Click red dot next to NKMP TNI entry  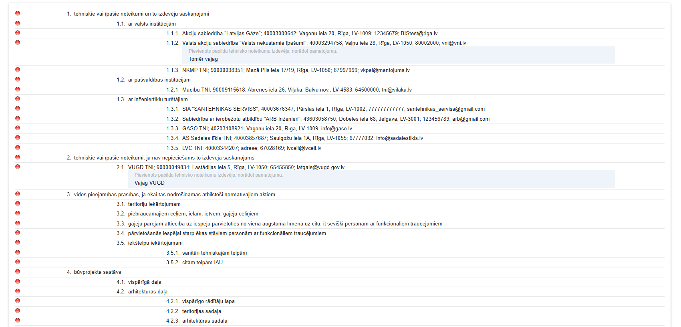click(18, 70)
